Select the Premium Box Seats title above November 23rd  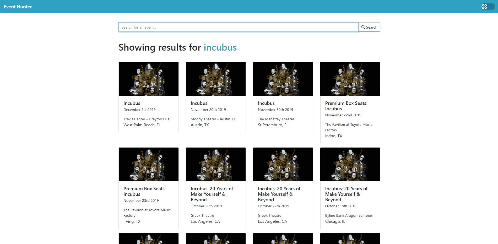pos(145,191)
